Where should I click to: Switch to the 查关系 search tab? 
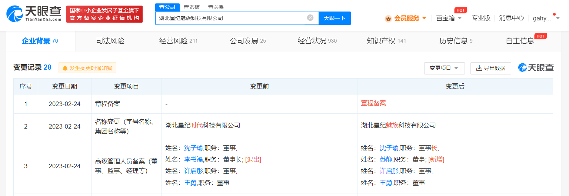[216, 7]
